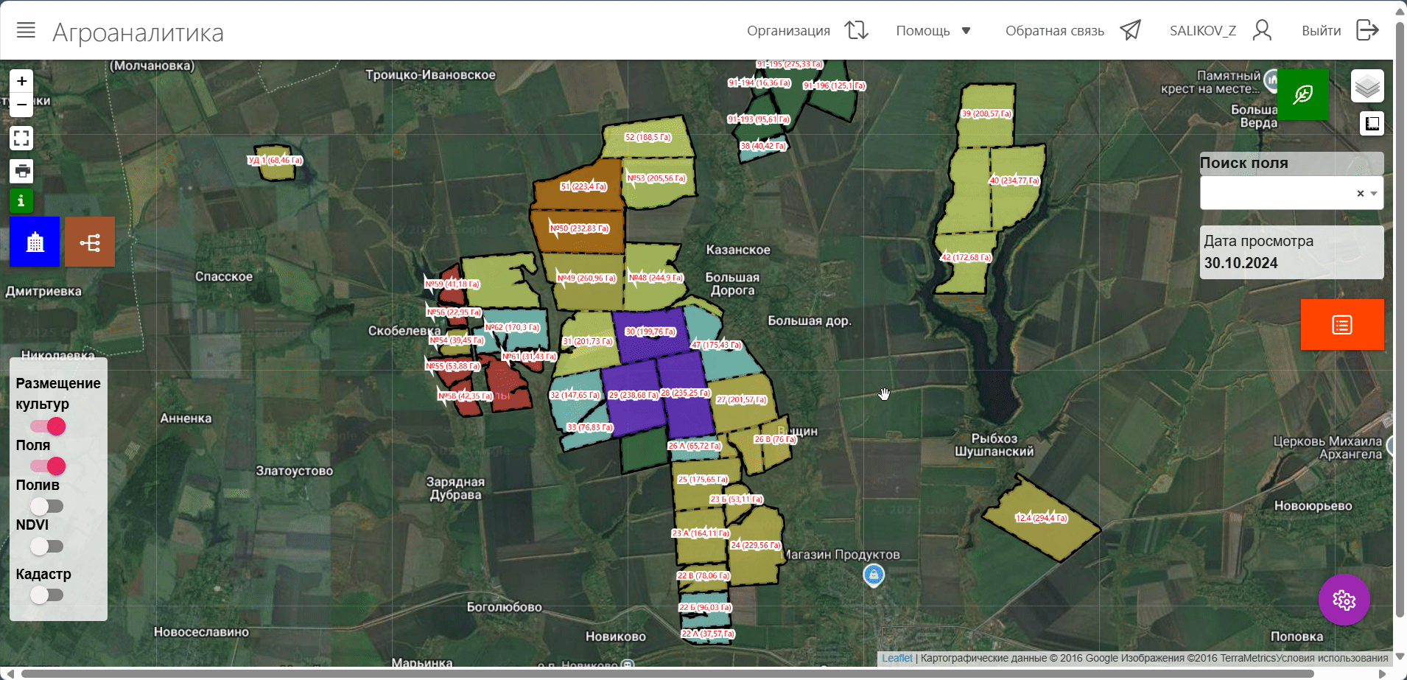
Task: Open the Поиск поля dropdown arrow
Action: (1374, 194)
